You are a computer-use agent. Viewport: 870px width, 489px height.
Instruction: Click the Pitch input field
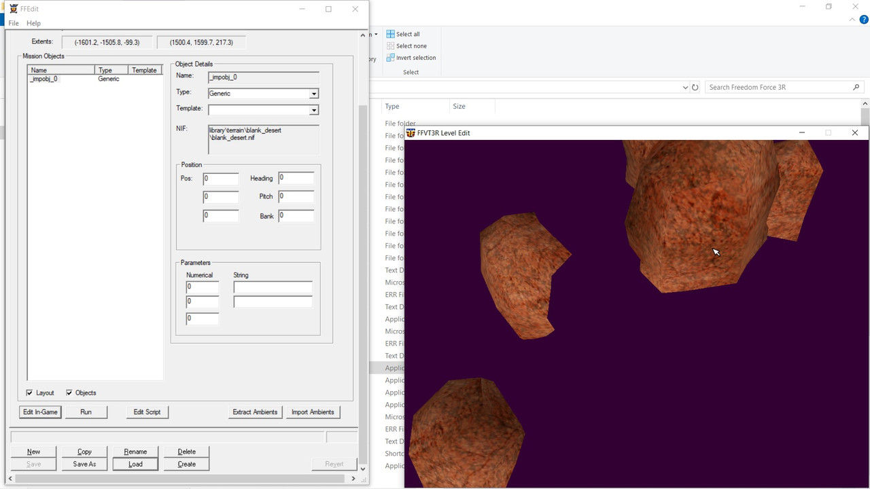coord(296,197)
